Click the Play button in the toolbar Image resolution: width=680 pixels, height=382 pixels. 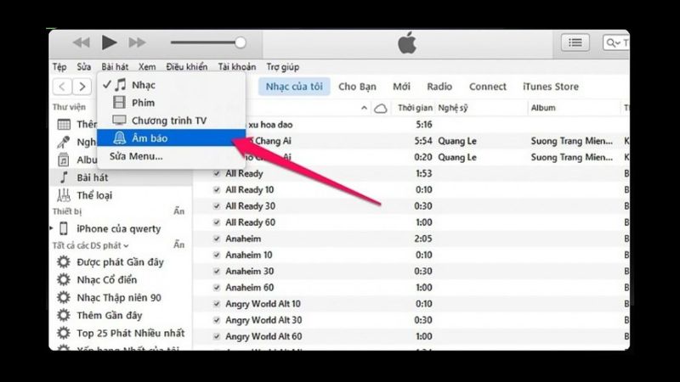tap(109, 42)
